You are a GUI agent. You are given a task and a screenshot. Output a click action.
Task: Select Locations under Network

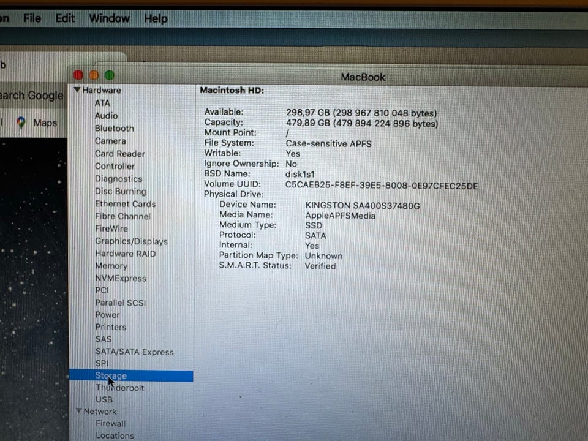pos(115,435)
